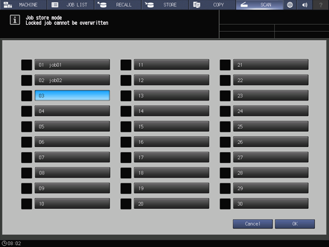Toggle the lock box beside job 01

click(x=27, y=65)
